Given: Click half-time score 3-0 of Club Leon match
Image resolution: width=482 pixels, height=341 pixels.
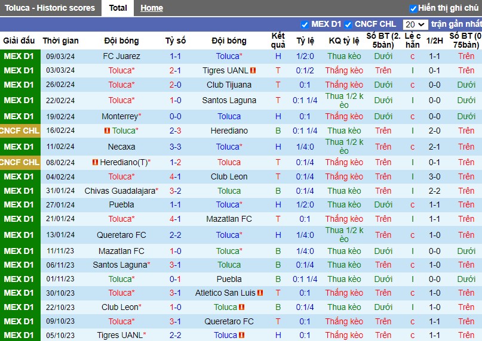Looking at the screenshot, I should tap(434, 176).
